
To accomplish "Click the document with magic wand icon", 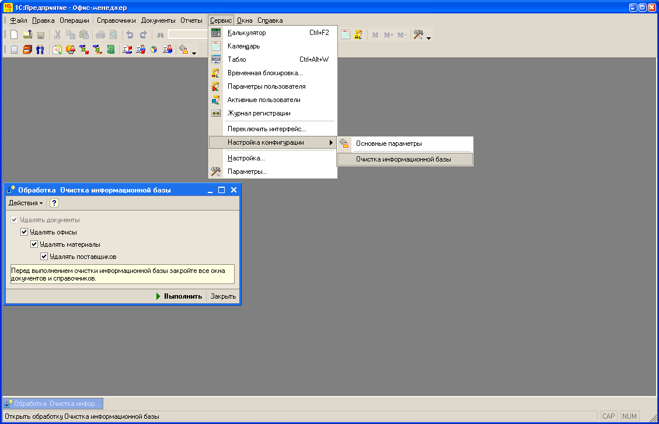I will click(x=57, y=50).
